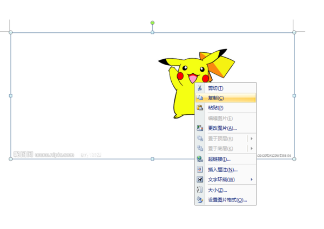Click the size dimensions icon

200,190
